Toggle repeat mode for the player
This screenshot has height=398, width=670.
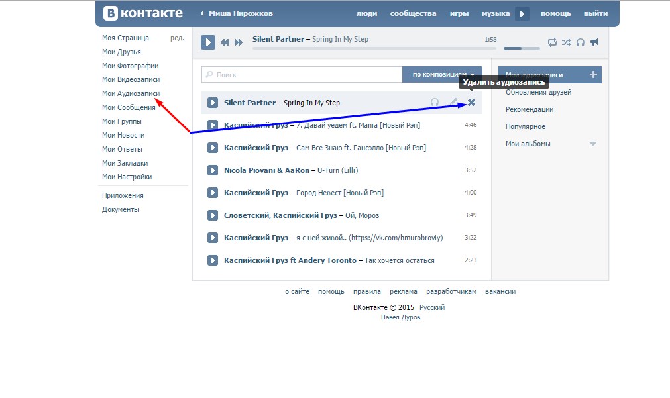pyautogui.click(x=552, y=42)
